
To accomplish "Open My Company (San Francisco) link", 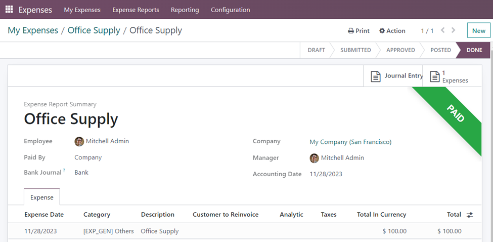I will (x=350, y=142).
